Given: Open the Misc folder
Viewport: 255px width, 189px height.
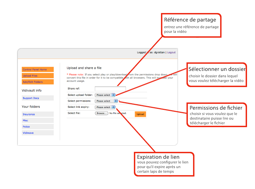Looking at the screenshot, I should pyautogui.click(x=26, y=121).
